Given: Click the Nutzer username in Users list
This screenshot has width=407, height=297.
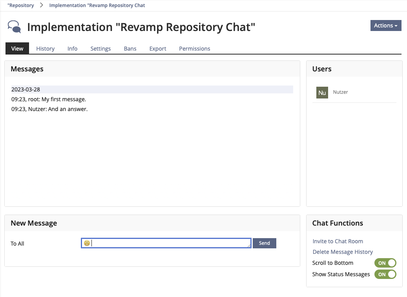Looking at the screenshot, I should 340,92.
